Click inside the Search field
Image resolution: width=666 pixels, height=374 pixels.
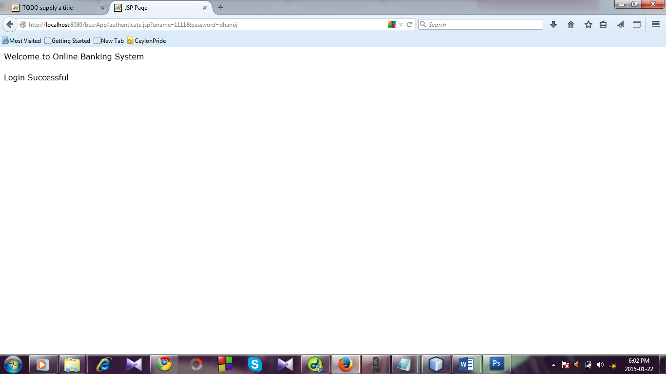[480, 24]
